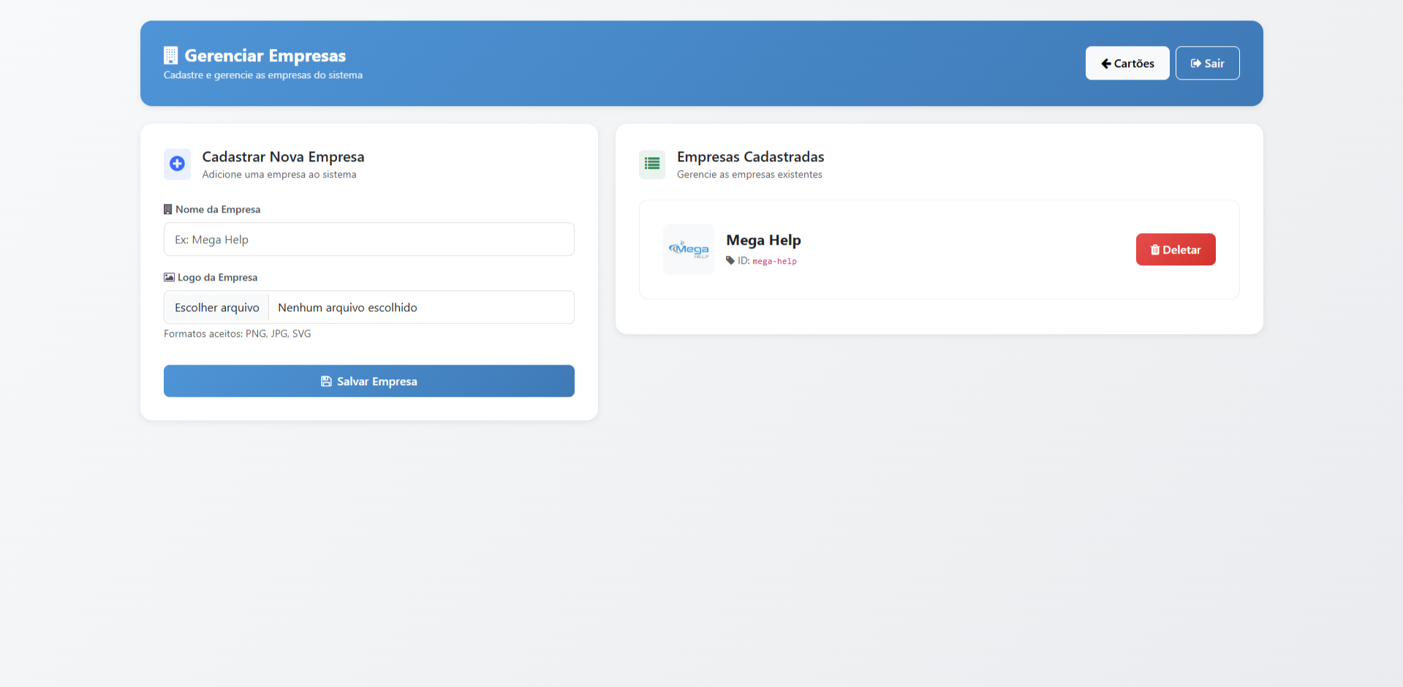Click the tag icon next to the company ID
The image size is (1403, 687).
730,261
